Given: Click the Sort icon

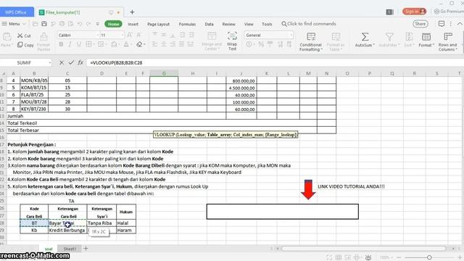Looking at the screenshot, I should [409, 37].
